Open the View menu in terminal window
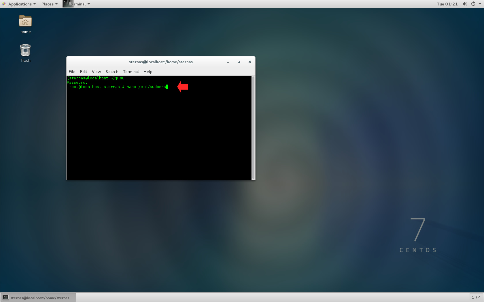The height and width of the screenshot is (302, 484). pos(96,72)
